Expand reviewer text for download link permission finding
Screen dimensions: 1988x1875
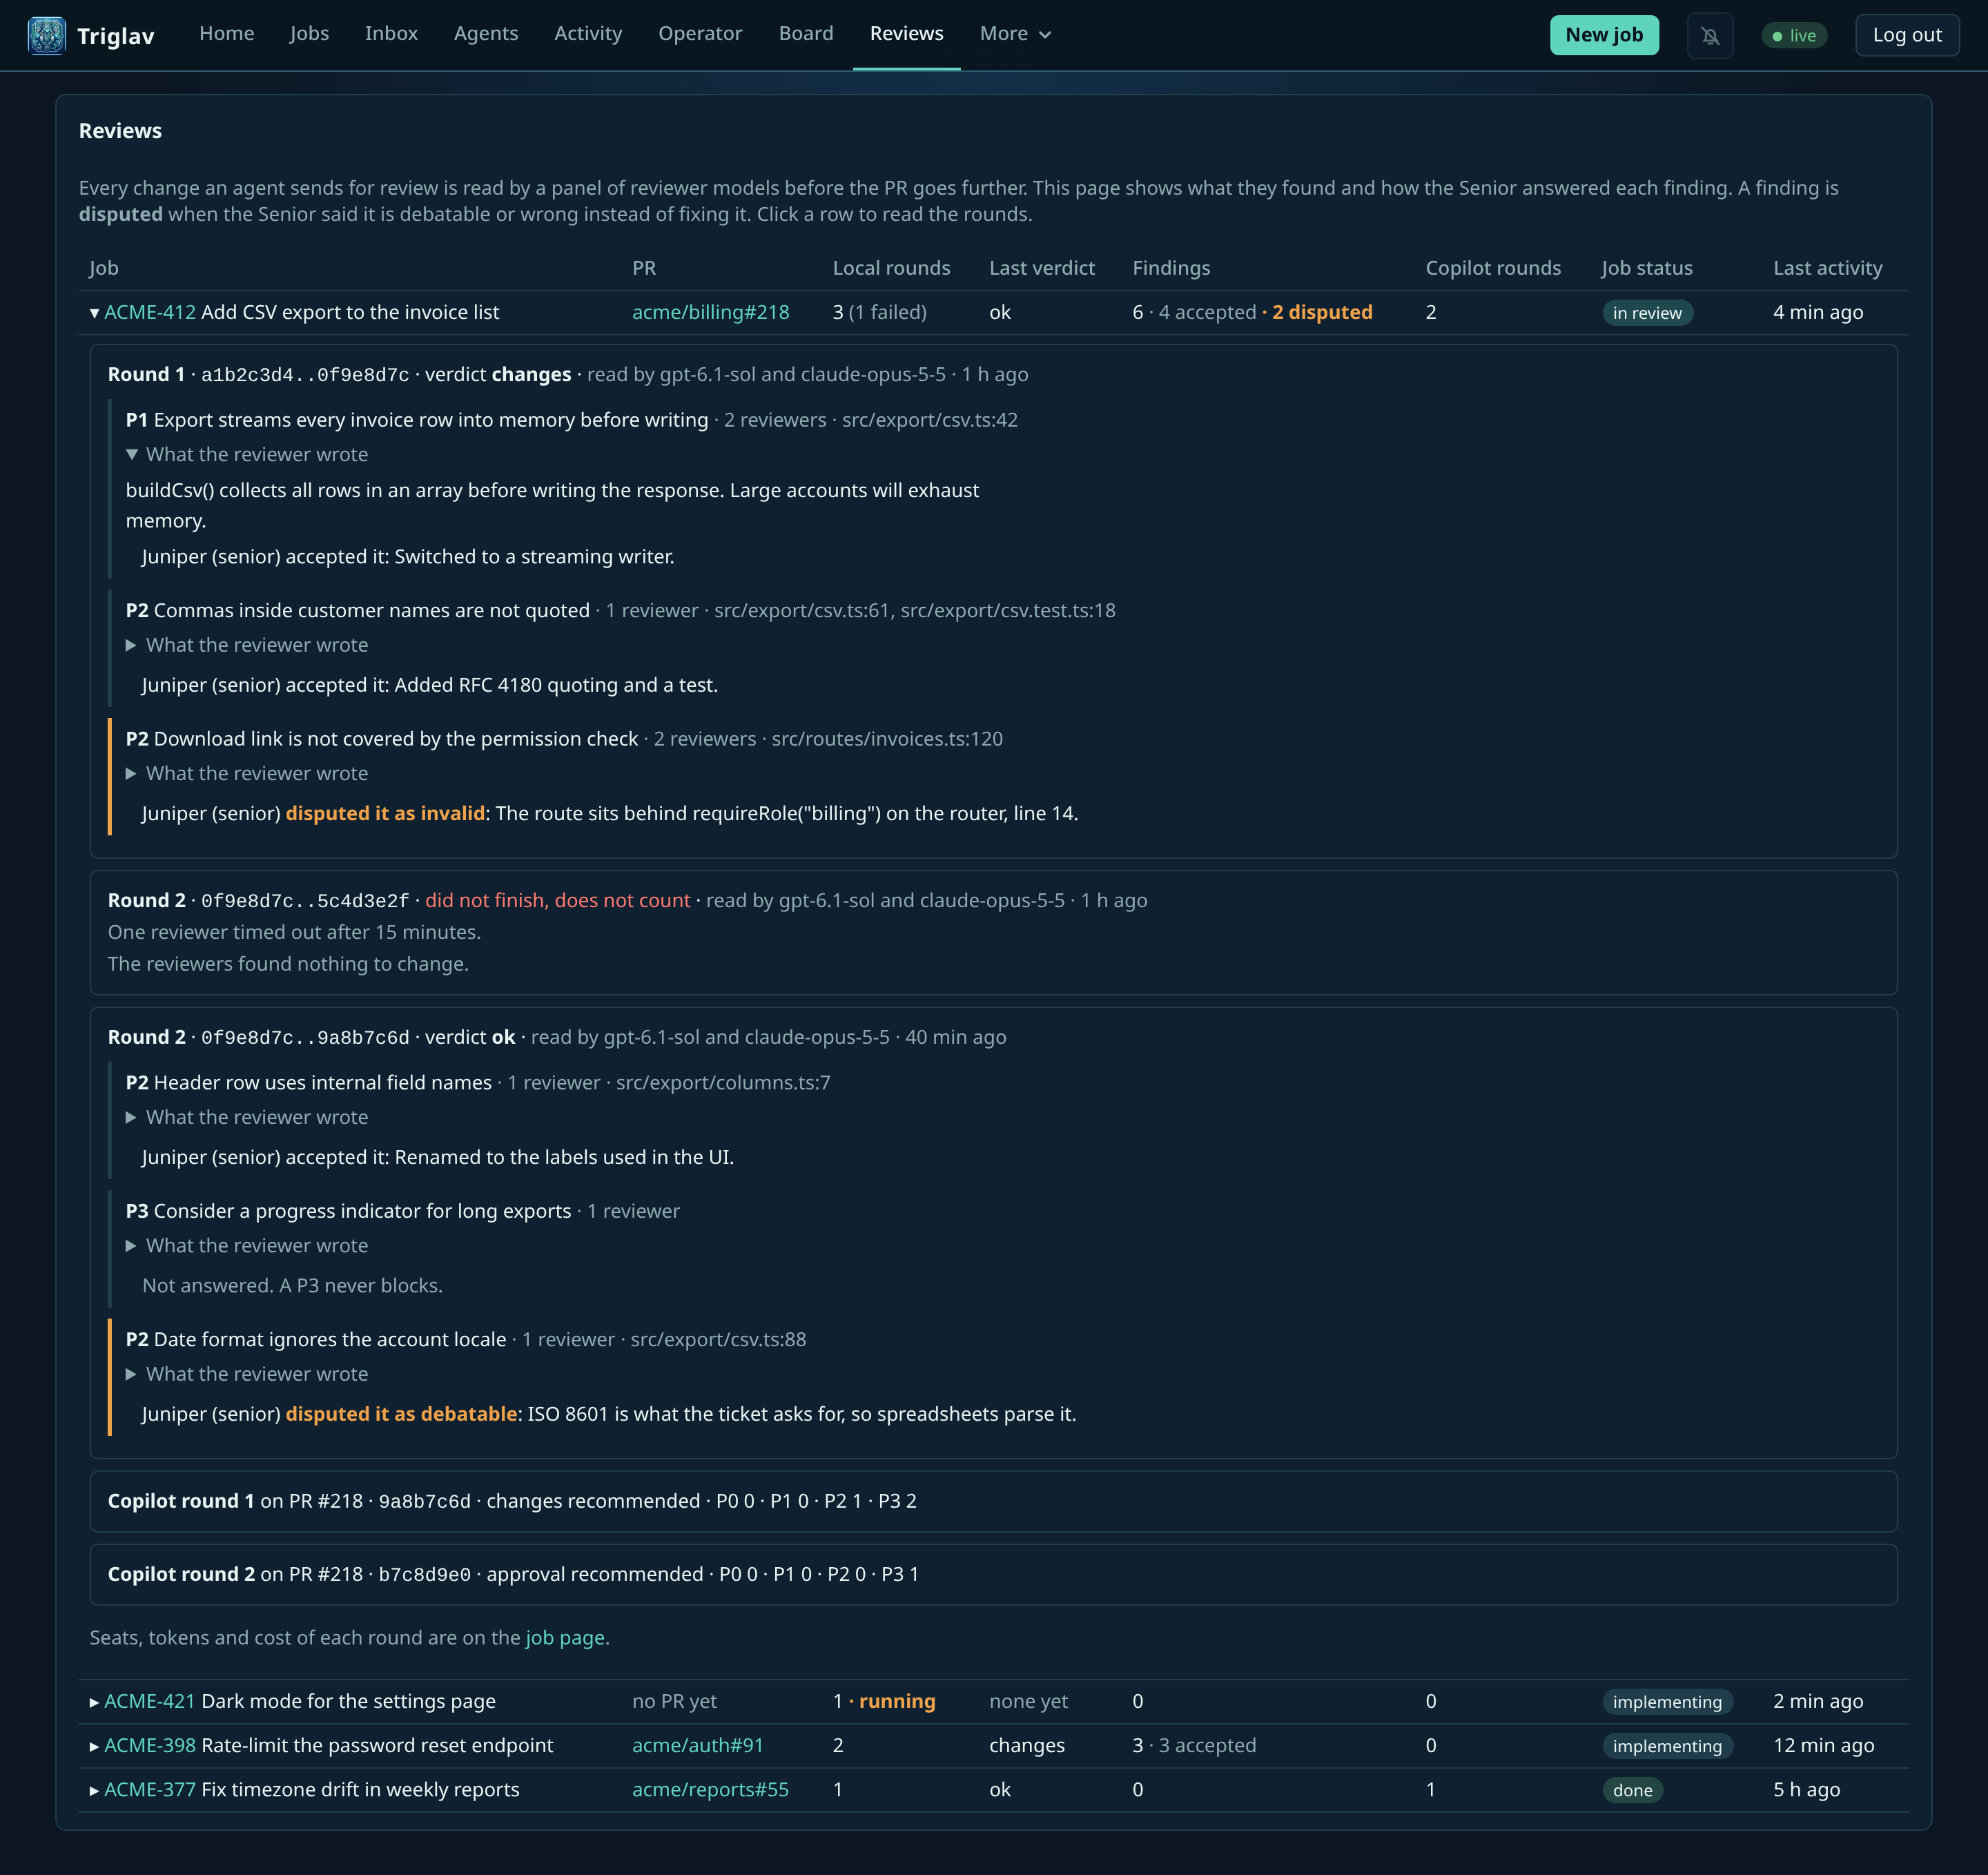[x=247, y=773]
